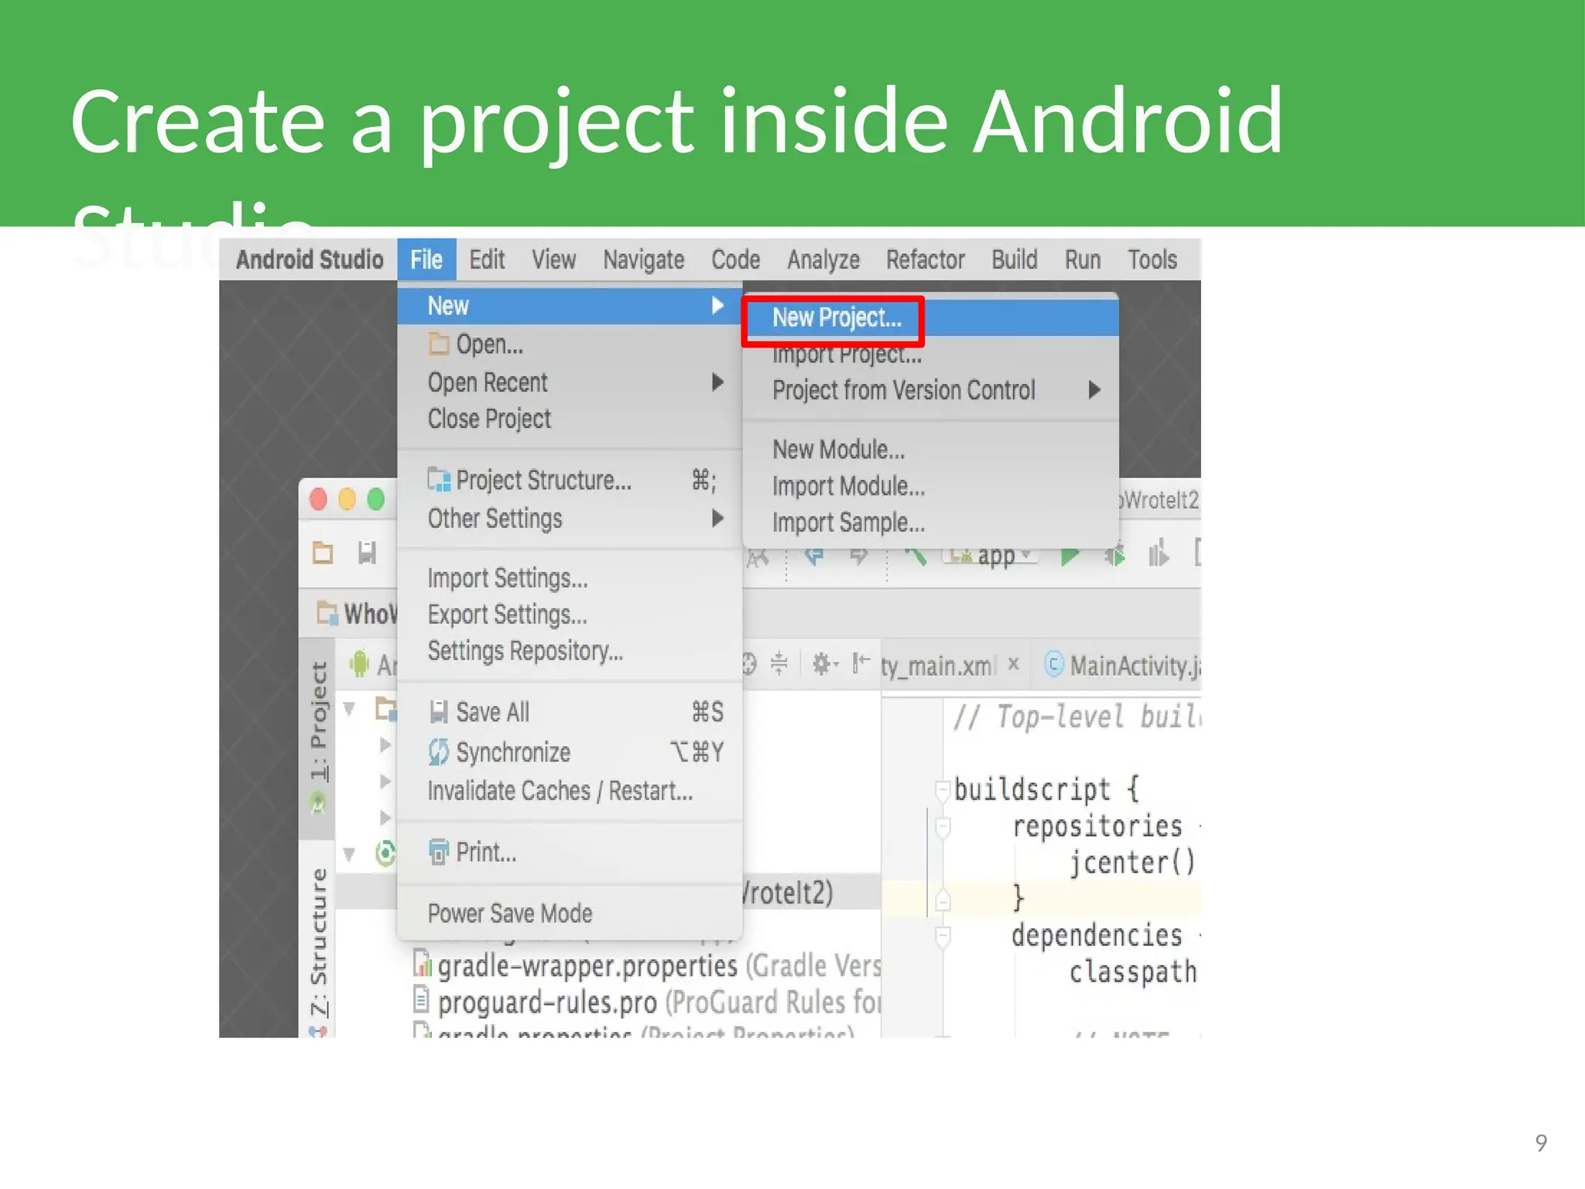Toggle Power Save Mode
This screenshot has width=1585, height=1189.
tap(570, 913)
